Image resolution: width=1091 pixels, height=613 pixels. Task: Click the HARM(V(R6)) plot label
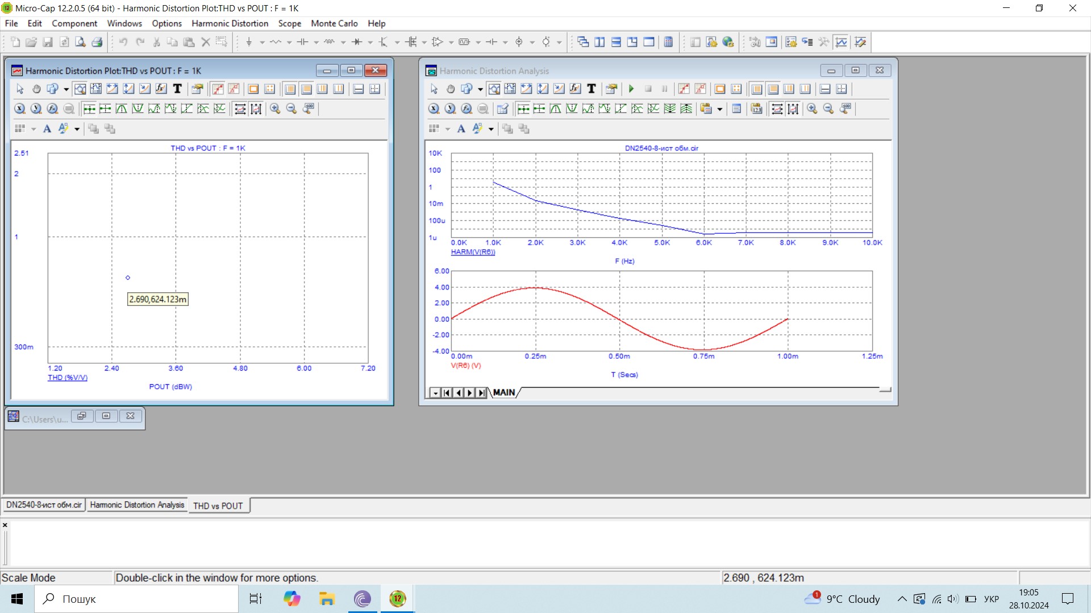pos(473,252)
